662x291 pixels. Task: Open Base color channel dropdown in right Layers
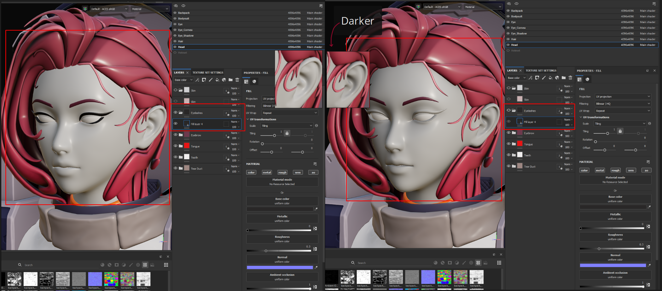pyautogui.click(x=516, y=78)
